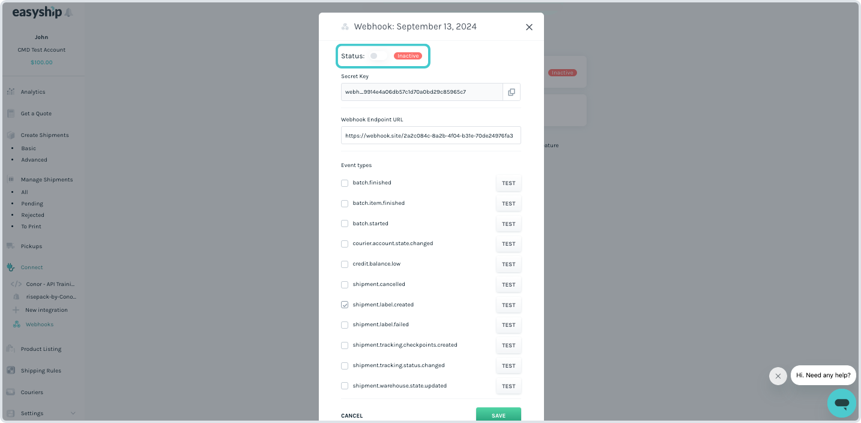The width and height of the screenshot is (861, 423).
Task: Click the Pickups truck icon
Action: [x=11, y=246]
